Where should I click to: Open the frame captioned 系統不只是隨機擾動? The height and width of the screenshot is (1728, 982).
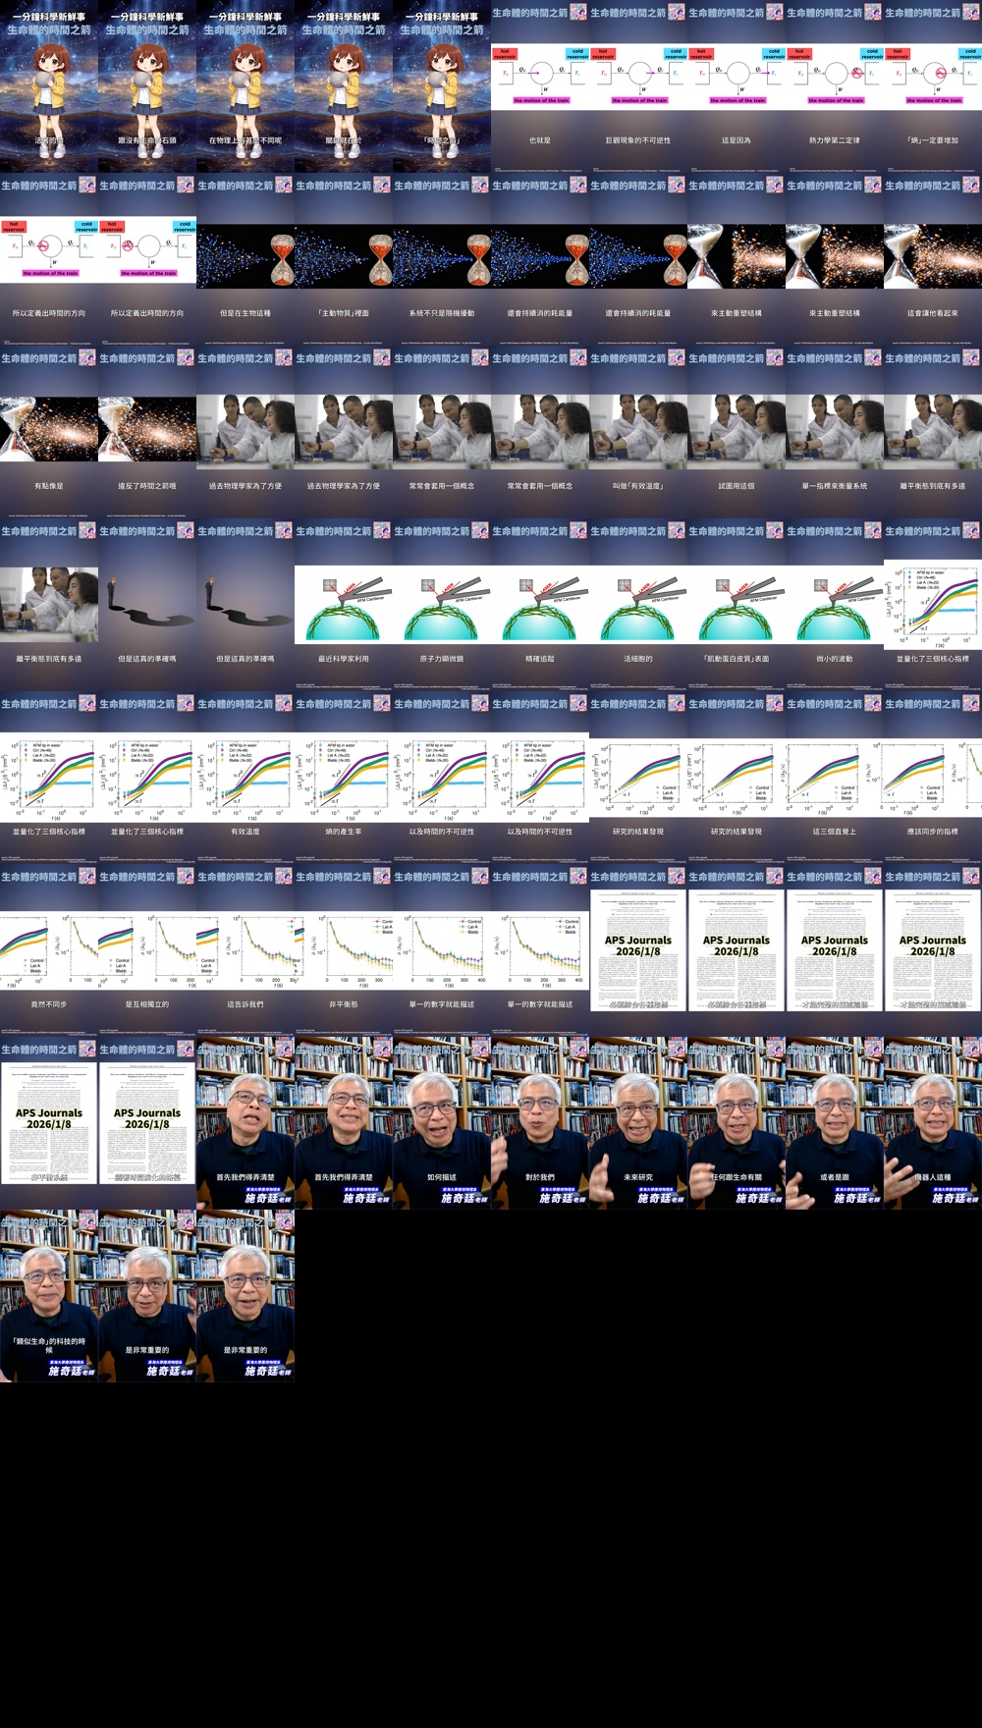click(x=442, y=259)
